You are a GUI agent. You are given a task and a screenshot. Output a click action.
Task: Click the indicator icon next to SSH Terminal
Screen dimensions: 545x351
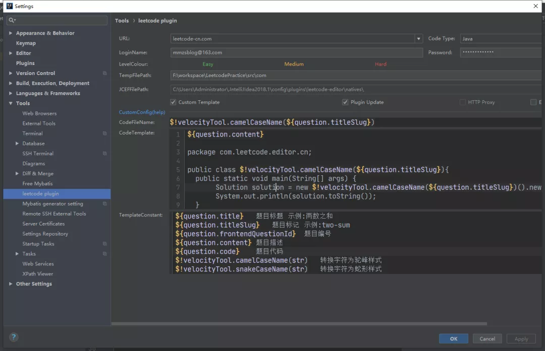[105, 154]
